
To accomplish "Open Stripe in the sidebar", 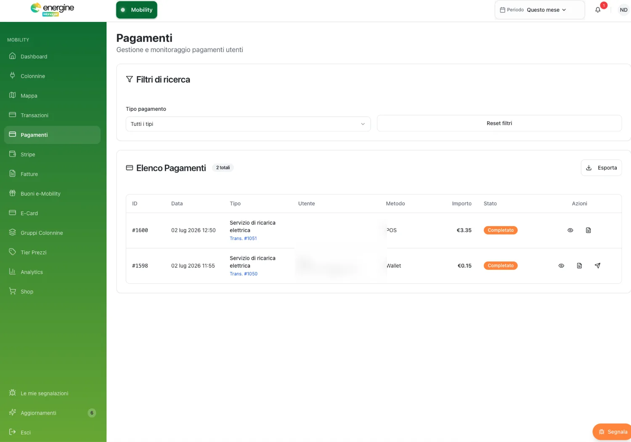I will click(x=52, y=154).
